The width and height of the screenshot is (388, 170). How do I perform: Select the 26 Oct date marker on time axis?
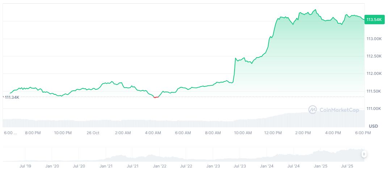click(x=93, y=133)
